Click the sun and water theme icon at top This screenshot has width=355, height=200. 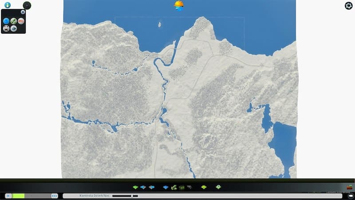pyautogui.click(x=179, y=5)
